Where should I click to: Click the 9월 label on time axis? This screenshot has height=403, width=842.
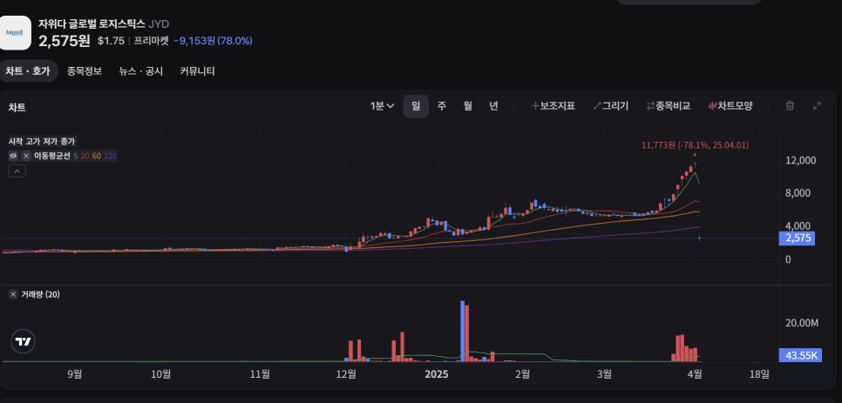pyautogui.click(x=75, y=374)
